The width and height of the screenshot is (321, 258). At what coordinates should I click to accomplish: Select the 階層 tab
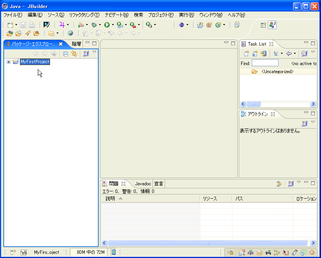(76, 44)
